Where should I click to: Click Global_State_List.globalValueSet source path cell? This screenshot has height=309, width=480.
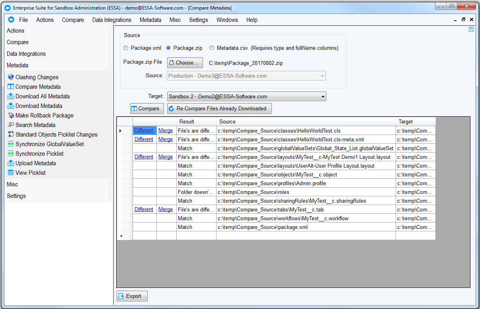coord(306,148)
